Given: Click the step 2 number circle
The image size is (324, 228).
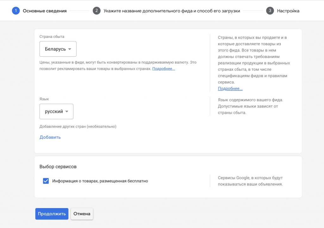Looking at the screenshot, I should pos(97,11).
